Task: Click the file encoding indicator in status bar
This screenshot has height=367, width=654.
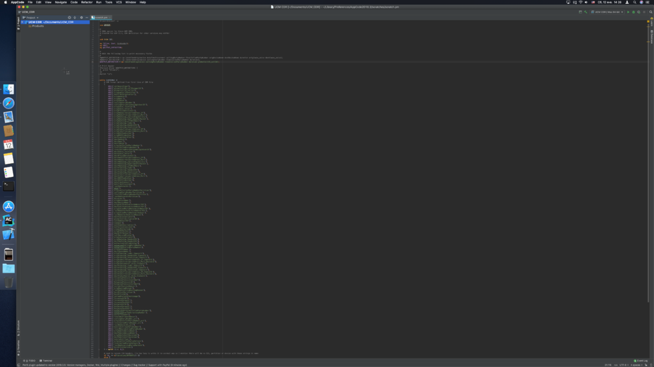Action: (624, 365)
